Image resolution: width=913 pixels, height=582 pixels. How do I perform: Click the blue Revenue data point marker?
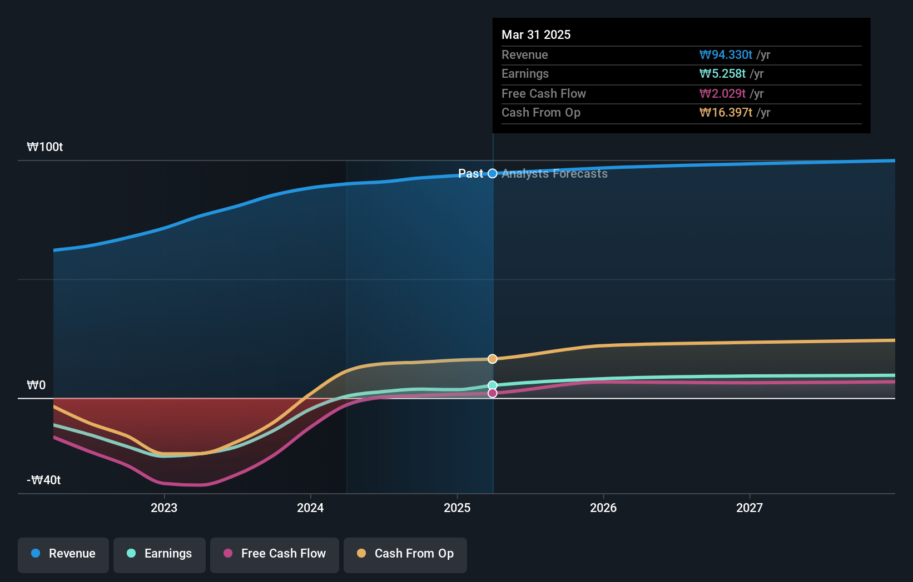click(493, 174)
